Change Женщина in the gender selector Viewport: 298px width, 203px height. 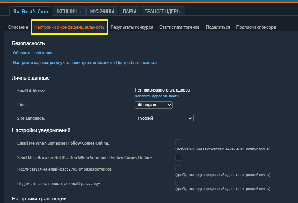pos(153,105)
